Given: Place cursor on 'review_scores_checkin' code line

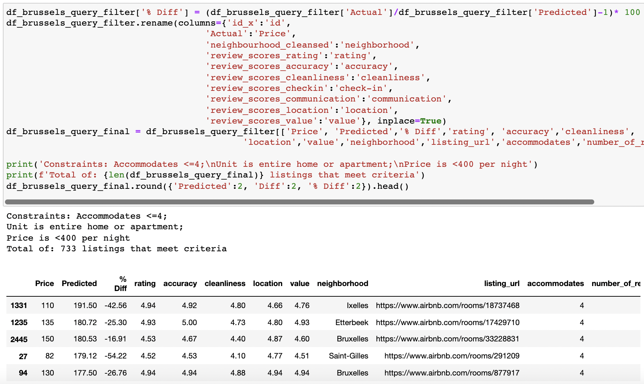Looking at the screenshot, I should pyautogui.click(x=299, y=88).
